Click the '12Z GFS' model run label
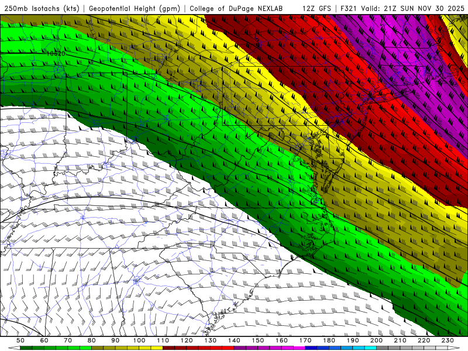The height and width of the screenshot is (351, 468). click(316, 8)
